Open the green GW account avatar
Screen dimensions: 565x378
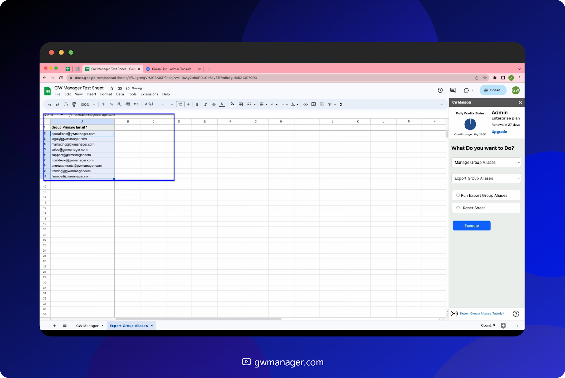[x=516, y=90]
